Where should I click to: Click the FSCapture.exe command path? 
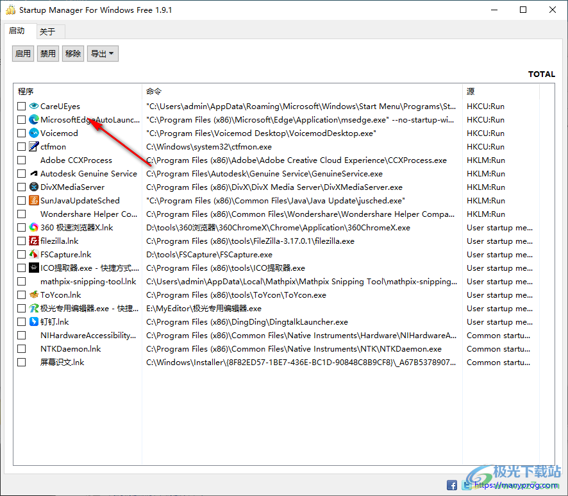209,255
